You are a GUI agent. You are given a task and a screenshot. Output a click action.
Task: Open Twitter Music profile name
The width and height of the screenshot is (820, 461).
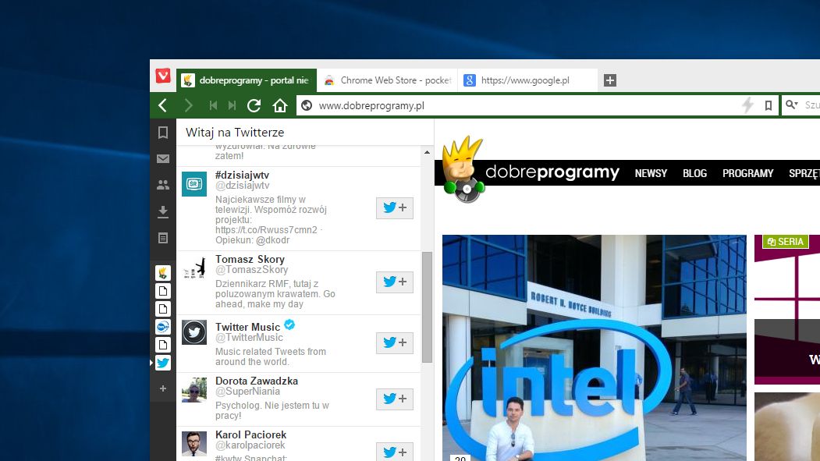point(248,327)
